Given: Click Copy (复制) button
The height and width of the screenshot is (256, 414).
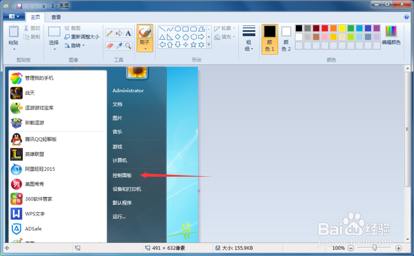Looking at the screenshot, I should click(32, 37).
